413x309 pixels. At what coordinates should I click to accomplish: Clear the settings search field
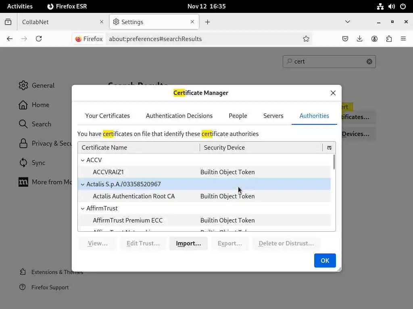click(369, 62)
